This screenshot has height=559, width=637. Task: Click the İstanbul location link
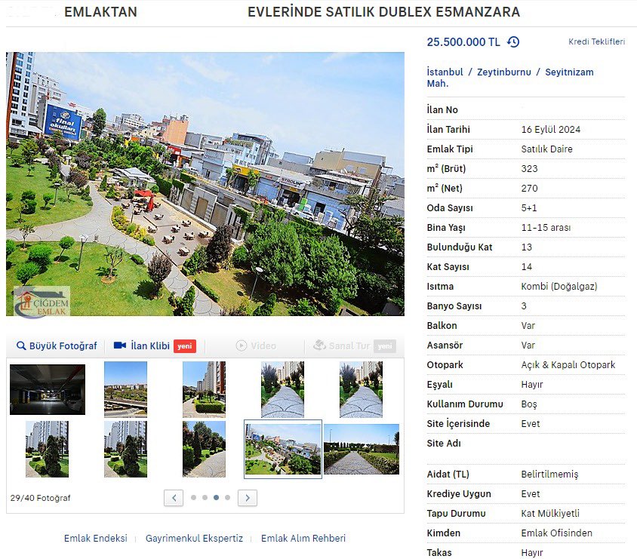click(x=445, y=72)
